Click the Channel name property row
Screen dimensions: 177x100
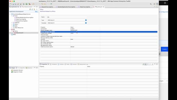click(99, 35)
